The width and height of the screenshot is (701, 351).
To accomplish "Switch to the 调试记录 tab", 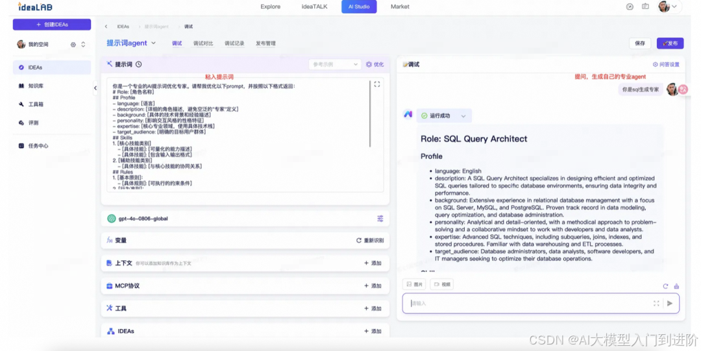I will click(234, 43).
